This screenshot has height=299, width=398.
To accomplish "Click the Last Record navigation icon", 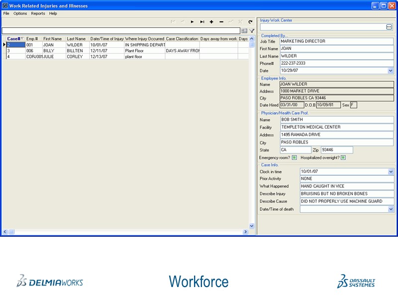I will 202,21.
